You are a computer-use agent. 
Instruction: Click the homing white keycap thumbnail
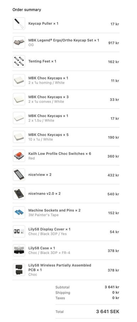click(x=19, y=80)
